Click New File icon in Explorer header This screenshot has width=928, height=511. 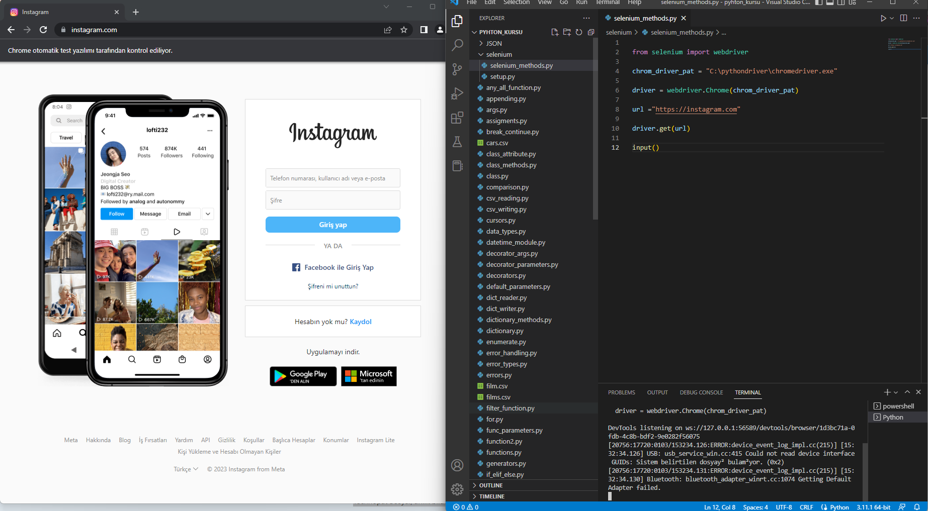(555, 32)
